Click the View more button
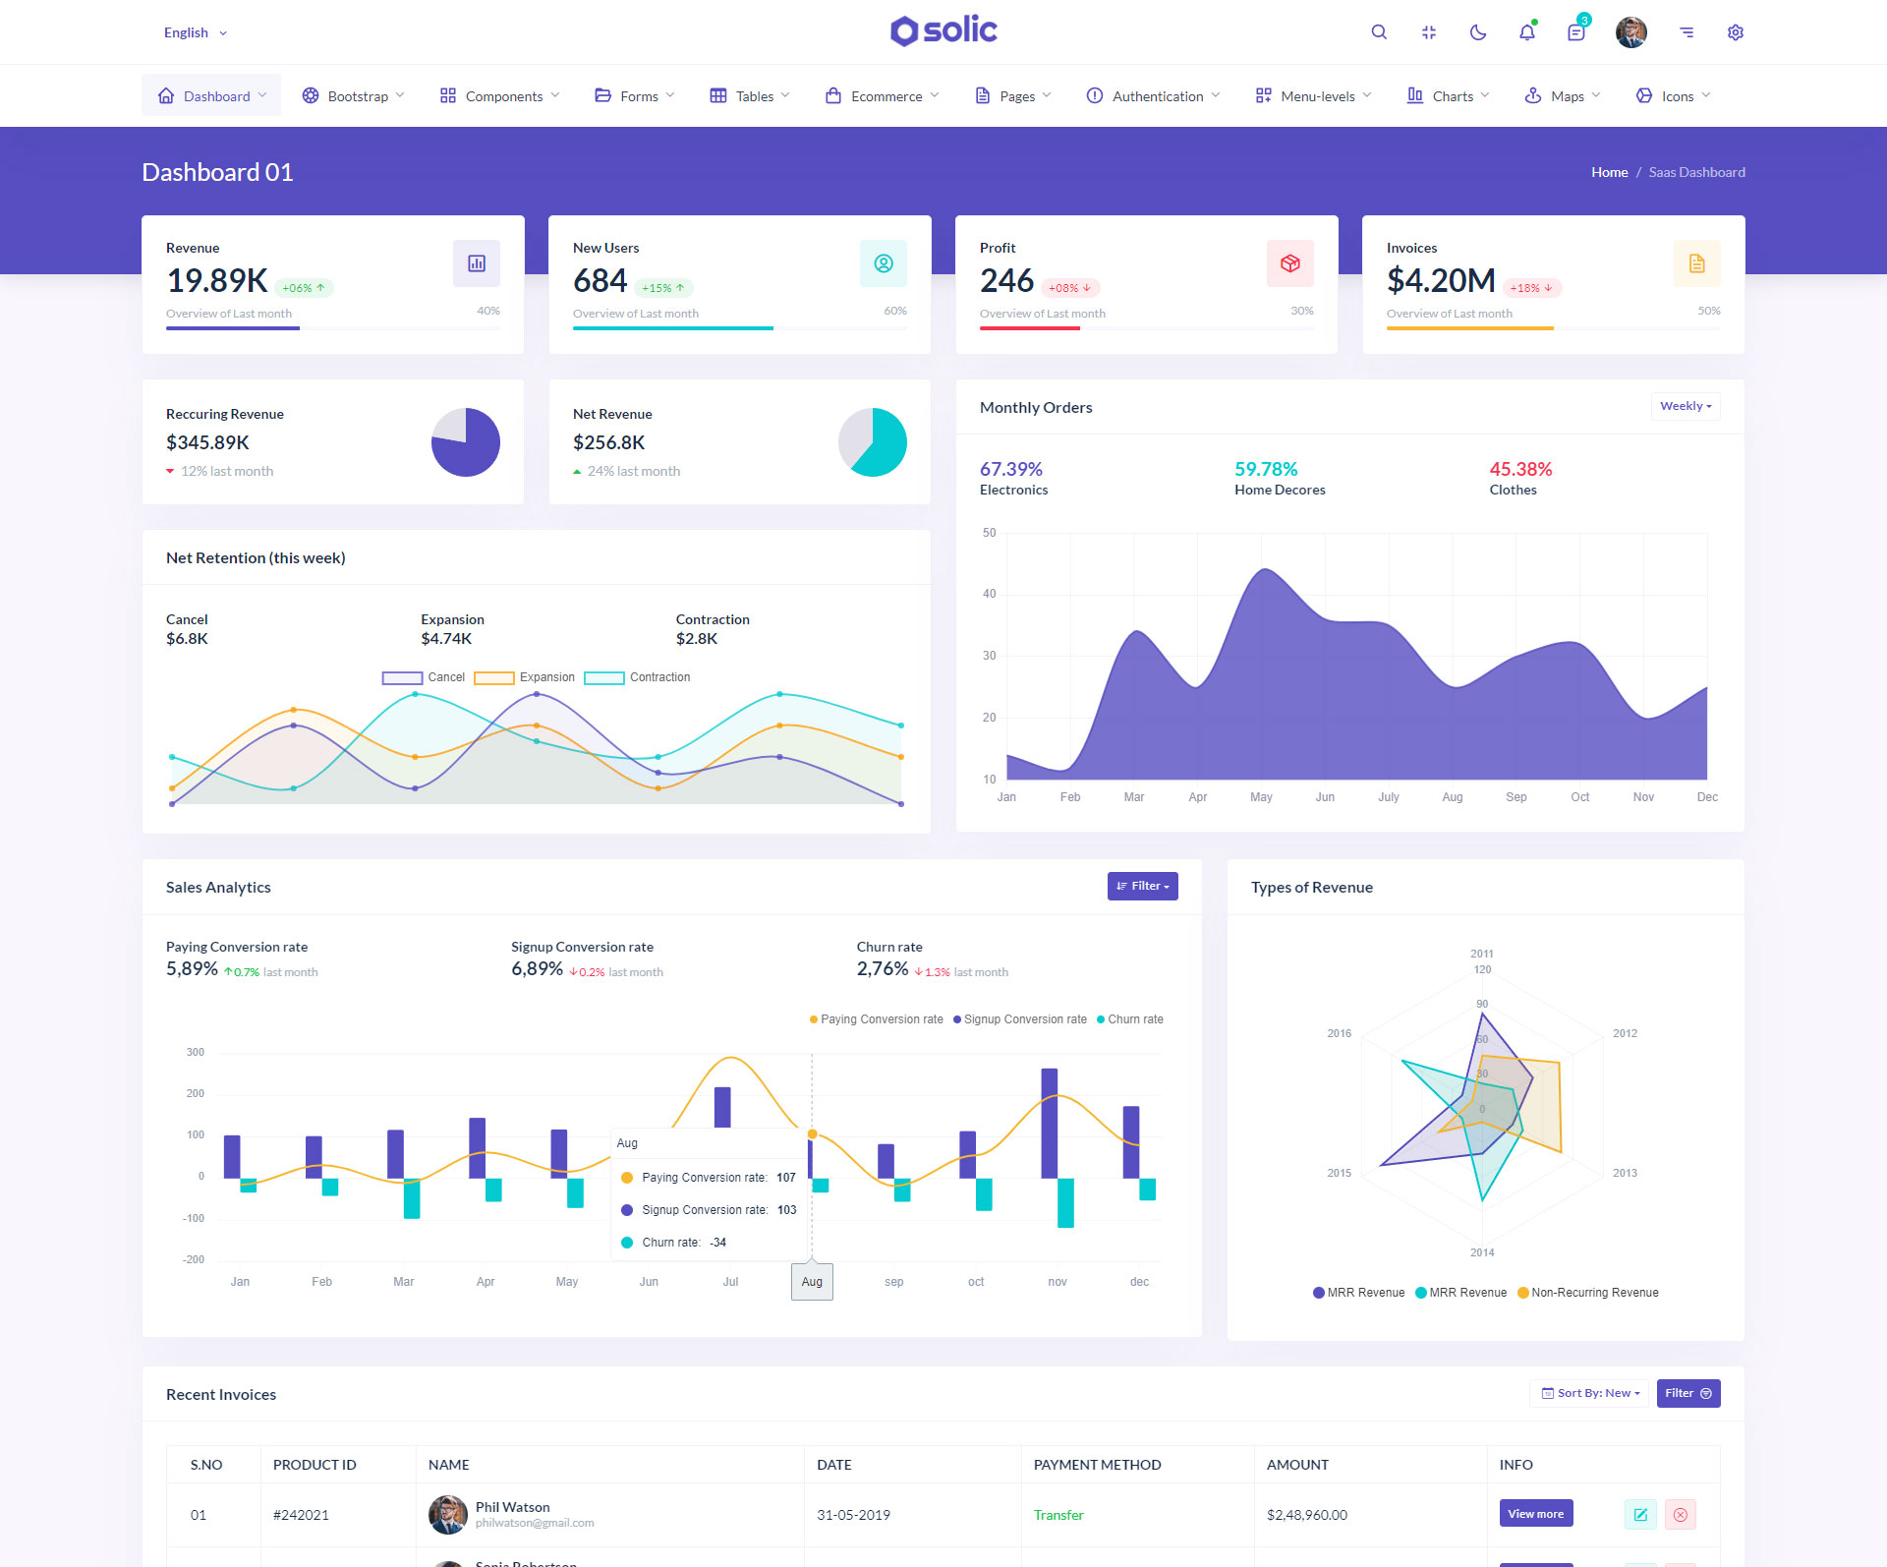Viewport: 1887px width, 1567px height. tap(1535, 1514)
